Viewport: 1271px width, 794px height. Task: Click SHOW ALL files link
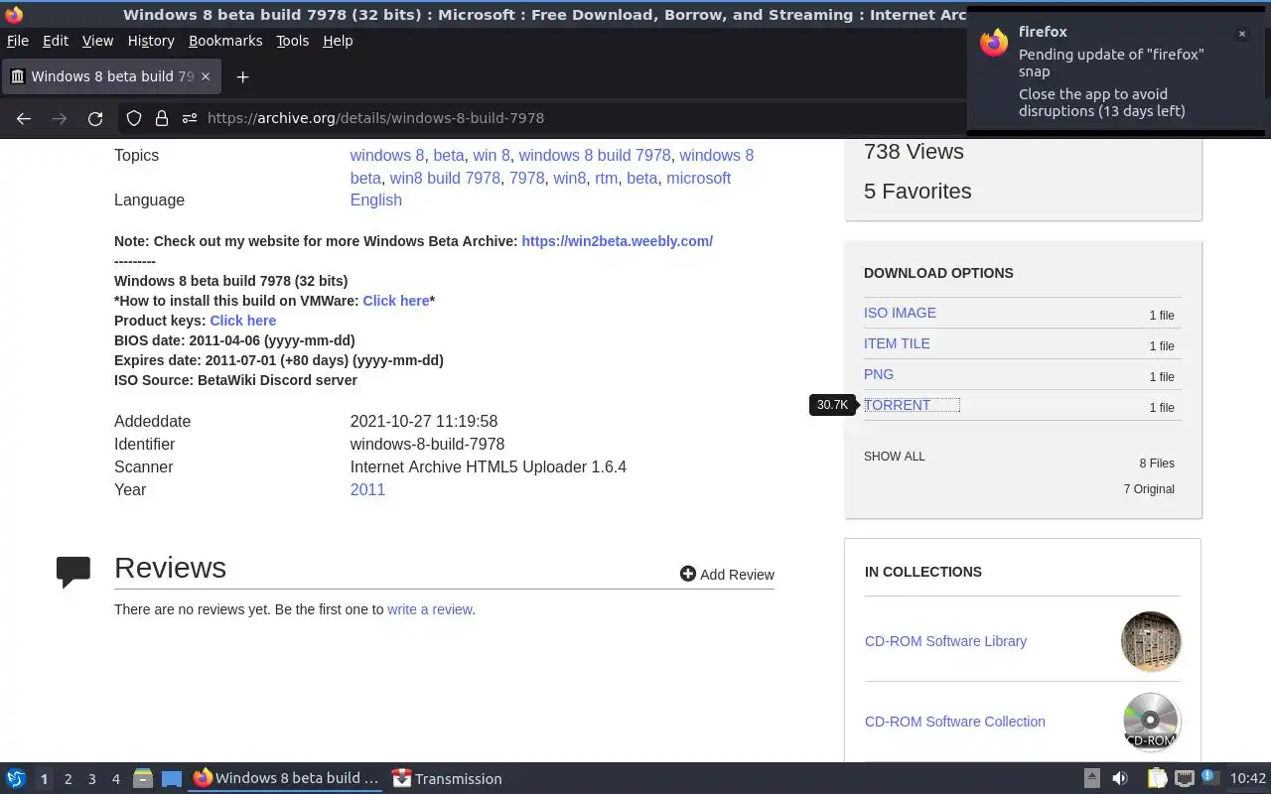click(895, 457)
